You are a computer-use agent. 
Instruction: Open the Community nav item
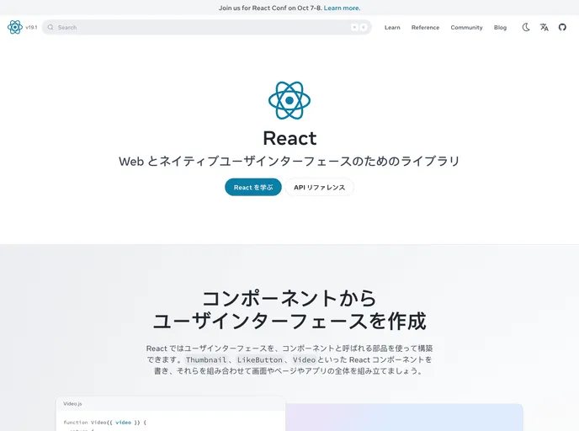coord(466,27)
